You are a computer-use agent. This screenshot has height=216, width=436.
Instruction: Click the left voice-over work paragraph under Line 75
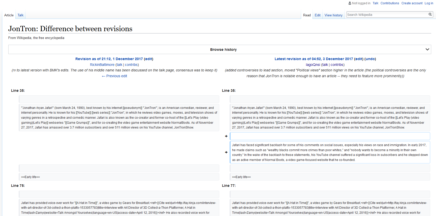tap(119, 208)
